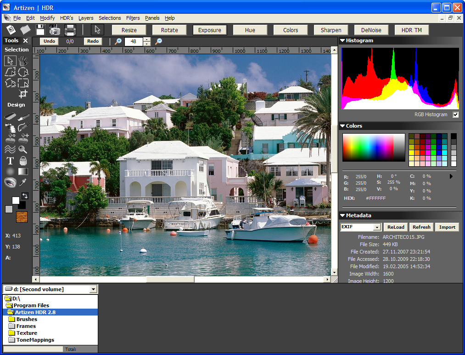
Task: Click the camera acquire icon
Action: point(55,30)
